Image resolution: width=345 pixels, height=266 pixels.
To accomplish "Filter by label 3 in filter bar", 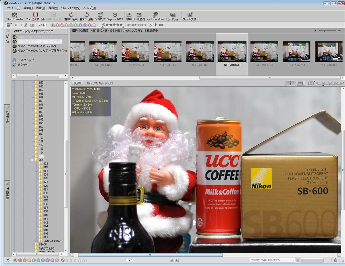I will (x=66, y=25).
